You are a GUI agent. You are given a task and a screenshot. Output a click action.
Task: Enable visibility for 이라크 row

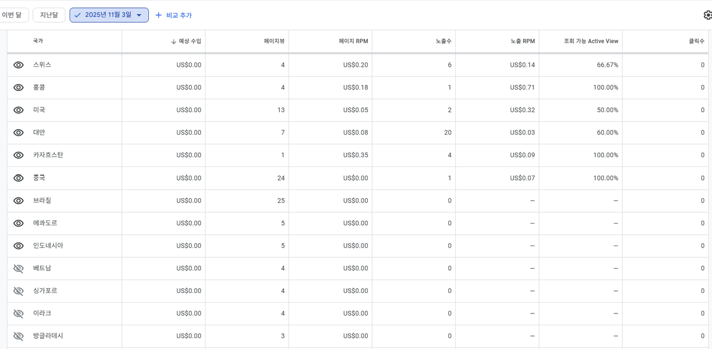pos(18,313)
